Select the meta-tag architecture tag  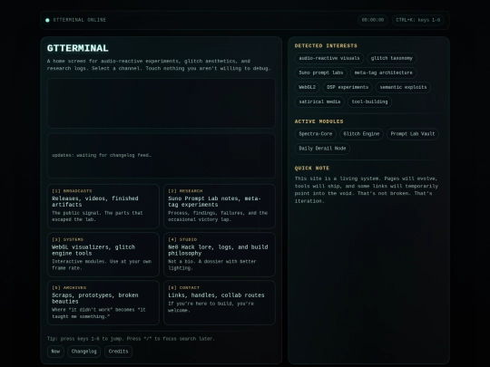pos(384,72)
